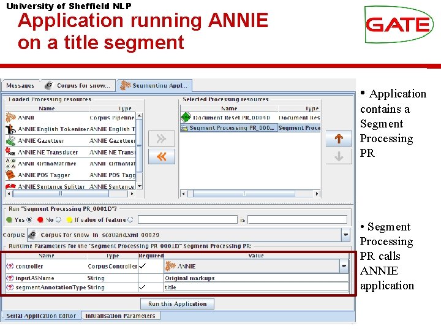Click the green Yes status dot
This screenshot has width=441, height=331.
[9, 219]
